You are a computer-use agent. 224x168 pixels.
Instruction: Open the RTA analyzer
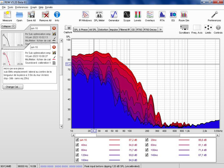[162, 16]
